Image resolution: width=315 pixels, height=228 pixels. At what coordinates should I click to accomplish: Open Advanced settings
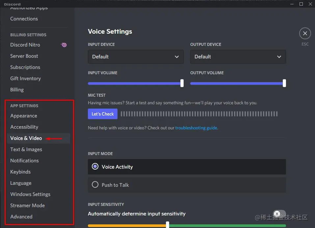(21, 217)
